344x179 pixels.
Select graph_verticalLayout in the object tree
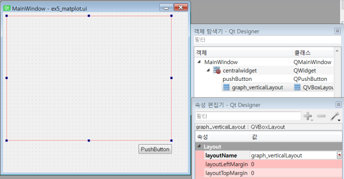(258, 87)
